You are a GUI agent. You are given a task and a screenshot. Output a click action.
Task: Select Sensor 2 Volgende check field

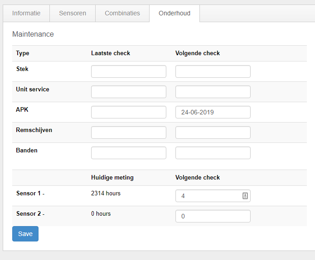pos(213,216)
